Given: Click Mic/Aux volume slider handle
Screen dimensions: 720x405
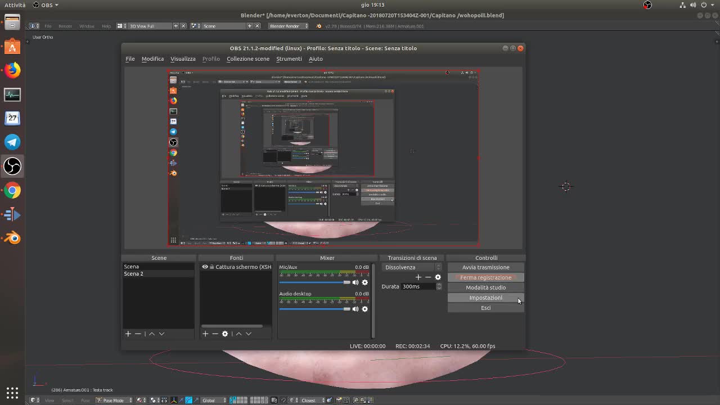Looking at the screenshot, I should point(346,282).
